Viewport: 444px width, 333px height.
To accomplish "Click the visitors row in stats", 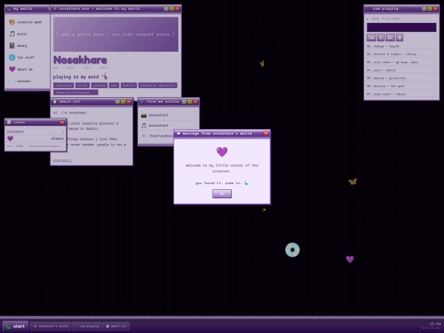I will (x=35, y=132).
